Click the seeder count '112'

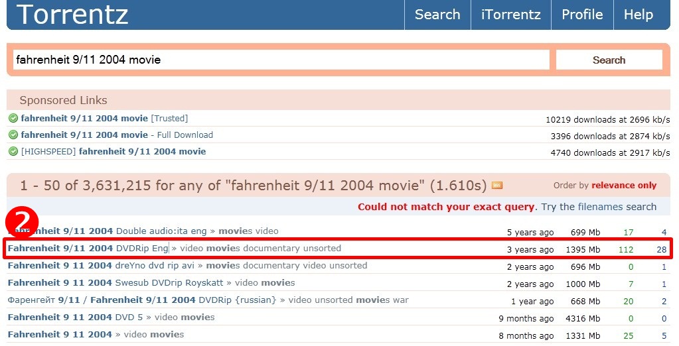coord(626,249)
